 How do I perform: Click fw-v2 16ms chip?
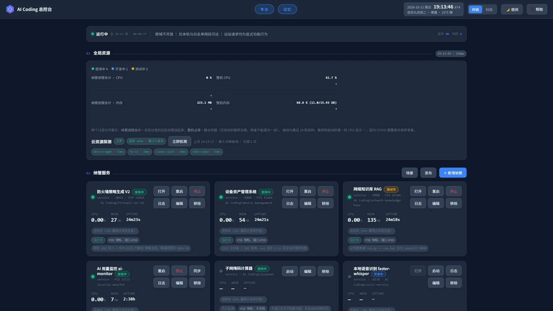point(140,152)
